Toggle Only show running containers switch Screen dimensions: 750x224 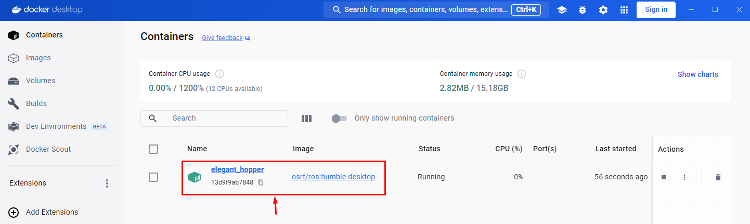pos(339,118)
